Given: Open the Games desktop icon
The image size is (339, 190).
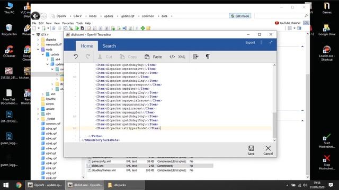Looking at the screenshot, I should [x=327, y=8].
